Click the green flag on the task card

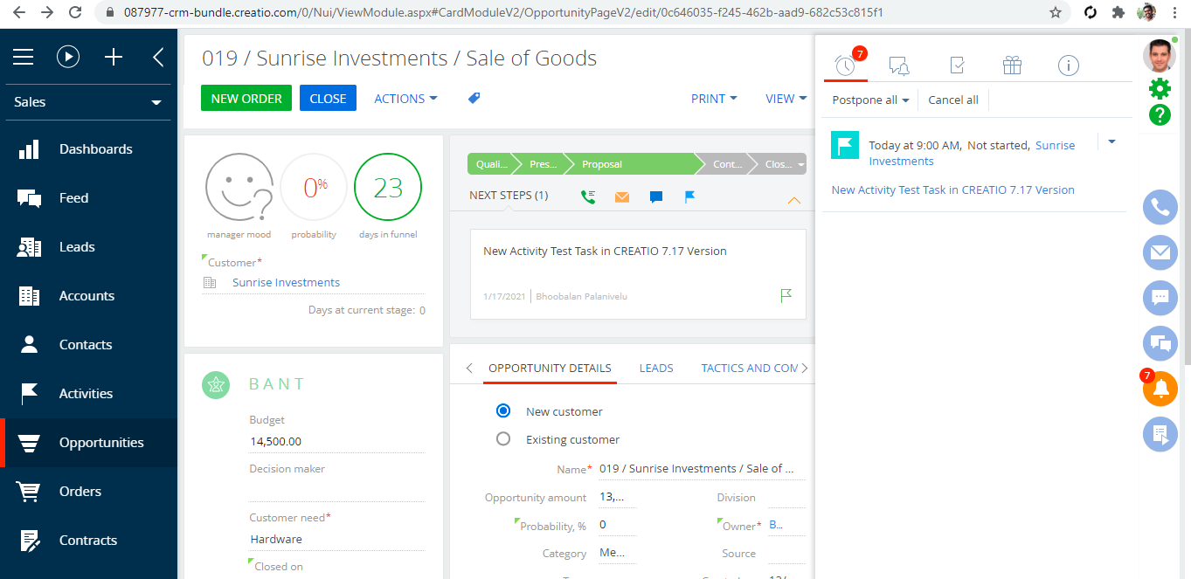786,296
